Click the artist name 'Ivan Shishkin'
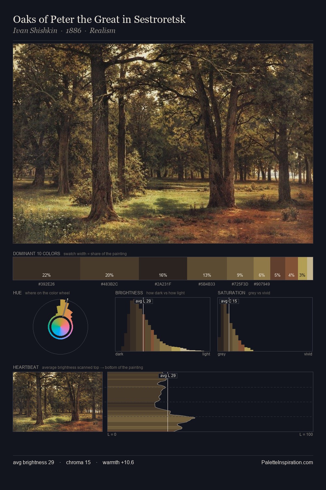This screenshot has height=490, width=326. pos(35,30)
